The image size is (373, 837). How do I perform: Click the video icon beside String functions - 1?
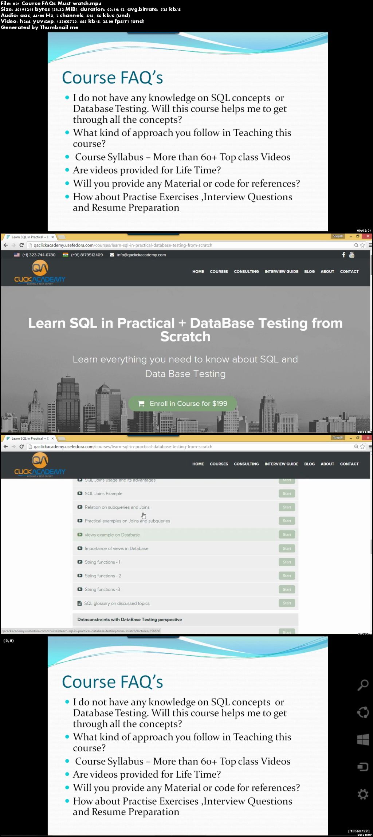(80, 562)
